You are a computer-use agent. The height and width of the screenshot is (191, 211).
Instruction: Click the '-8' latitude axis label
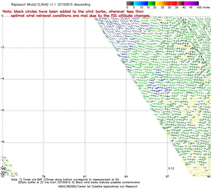pyautogui.click(x=2, y=142)
